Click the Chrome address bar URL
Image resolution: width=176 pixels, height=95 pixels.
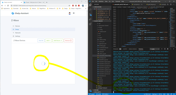point(30,6)
